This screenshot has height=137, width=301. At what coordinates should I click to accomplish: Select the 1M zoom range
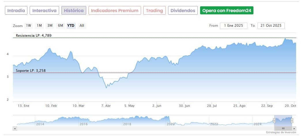point(39,26)
